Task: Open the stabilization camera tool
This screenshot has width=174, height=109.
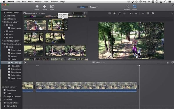Action: [x=124, y=13]
